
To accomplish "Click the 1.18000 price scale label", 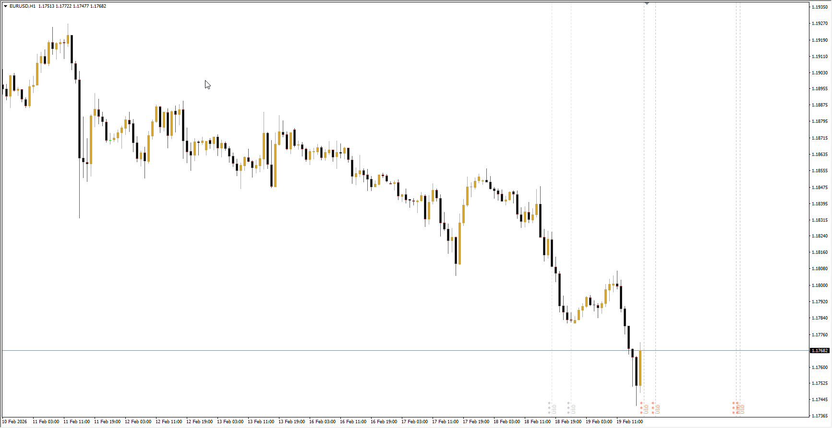I will [x=820, y=285].
